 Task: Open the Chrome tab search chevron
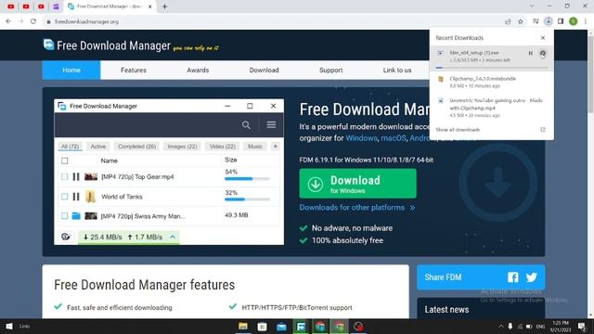[532, 6]
